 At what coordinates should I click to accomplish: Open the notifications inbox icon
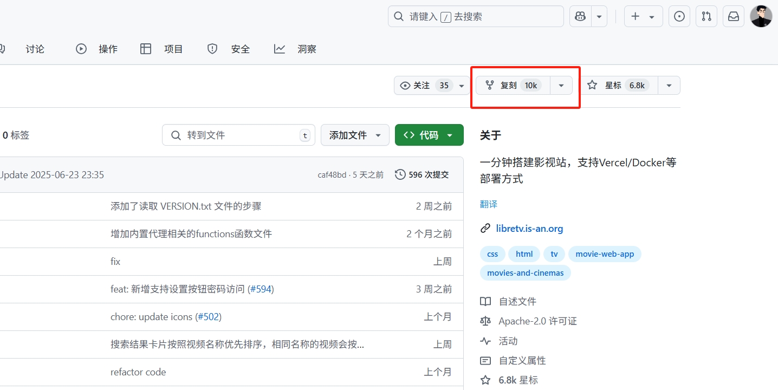734,17
